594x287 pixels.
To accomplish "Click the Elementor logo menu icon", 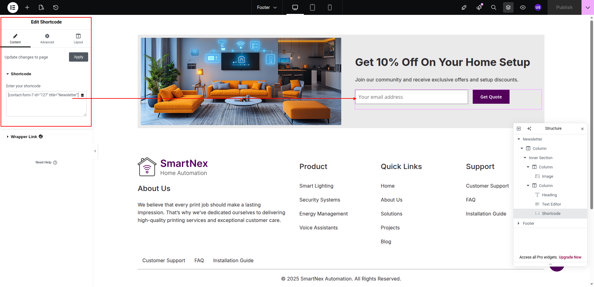I will (x=13, y=7).
